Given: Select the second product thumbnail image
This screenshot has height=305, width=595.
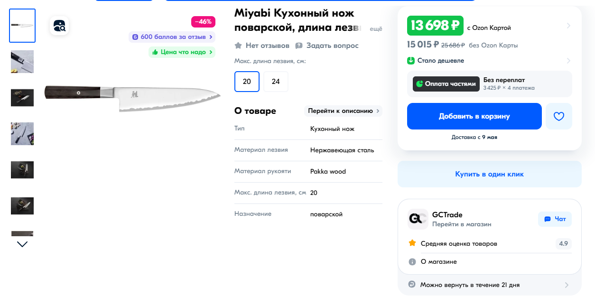Looking at the screenshot, I should 22,62.
